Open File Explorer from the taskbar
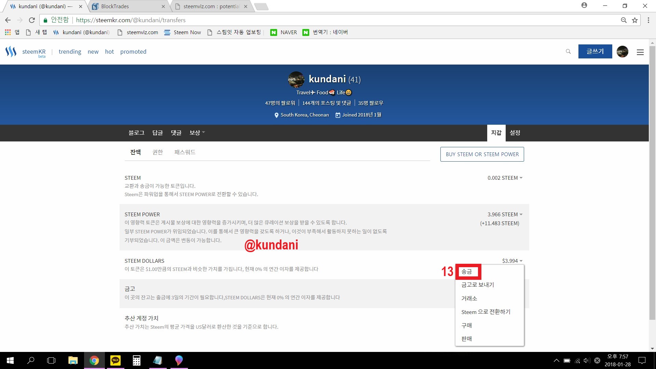656x369 pixels. click(x=73, y=360)
